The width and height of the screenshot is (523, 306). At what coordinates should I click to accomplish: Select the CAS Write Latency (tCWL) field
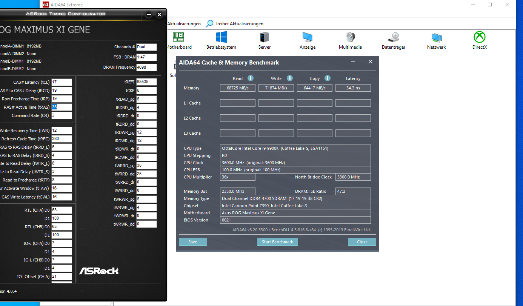[62, 197]
